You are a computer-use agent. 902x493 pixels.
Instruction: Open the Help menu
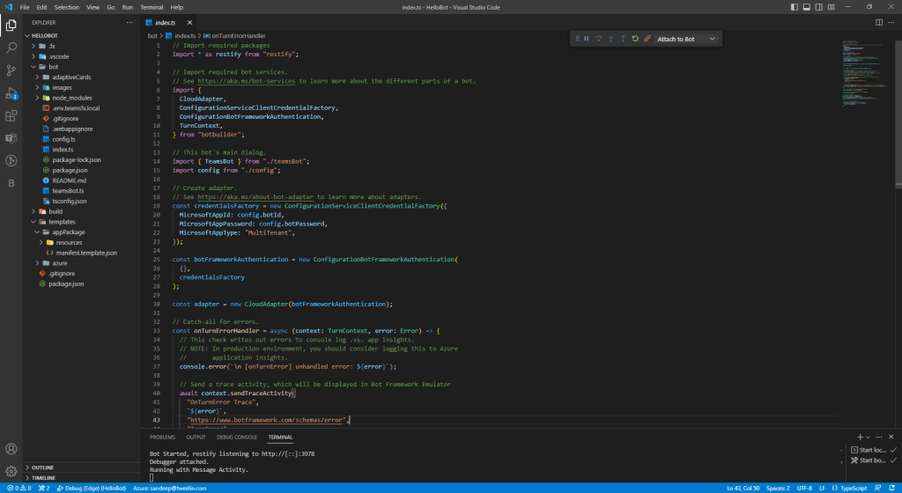click(x=176, y=7)
